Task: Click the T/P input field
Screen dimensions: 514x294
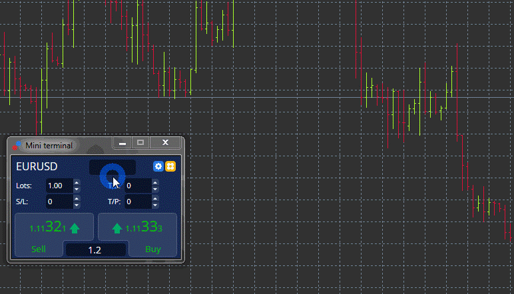Action: coord(138,202)
